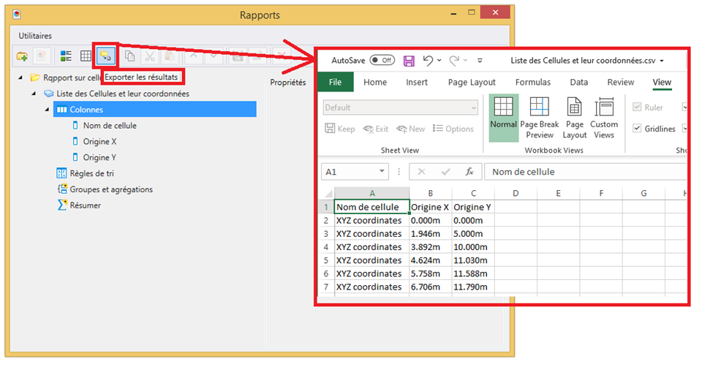This screenshot has width=702, height=367.
Task: Click the formula bar showing Nom de cellule
Action: coord(585,172)
